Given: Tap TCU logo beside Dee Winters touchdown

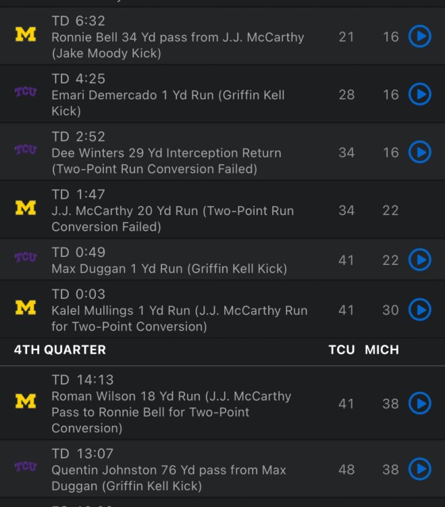Looking at the screenshot, I should click(x=26, y=149).
